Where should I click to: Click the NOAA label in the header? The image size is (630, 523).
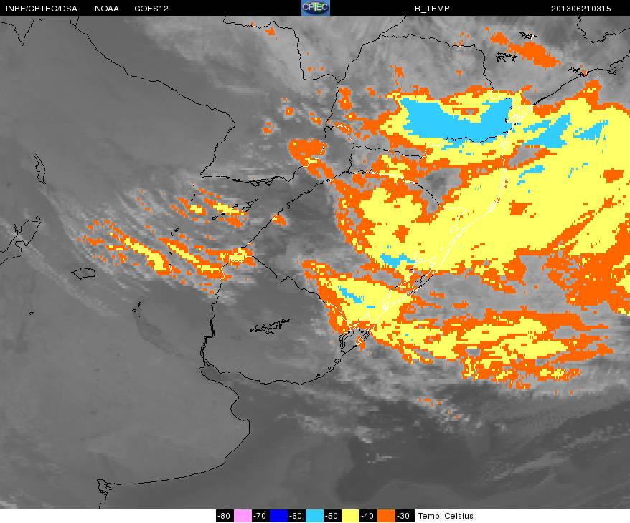tap(107, 9)
